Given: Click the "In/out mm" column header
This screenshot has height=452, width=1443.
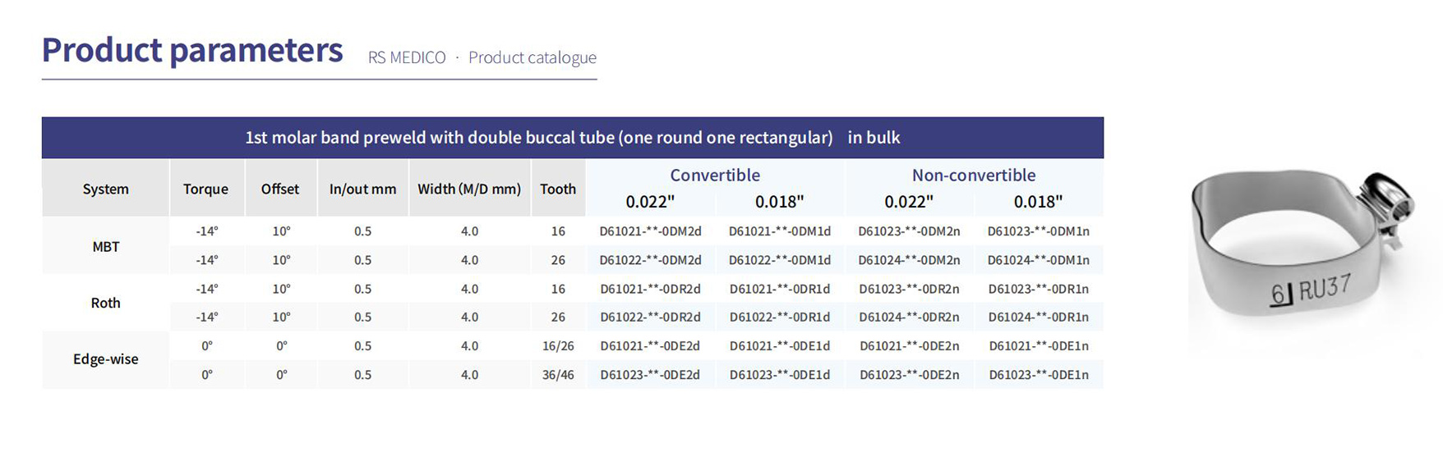Looking at the screenshot, I should pyautogui.click(x=362, y=189).
